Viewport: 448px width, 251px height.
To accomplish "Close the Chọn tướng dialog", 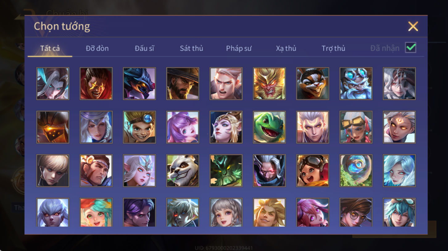I will [413, 26].
